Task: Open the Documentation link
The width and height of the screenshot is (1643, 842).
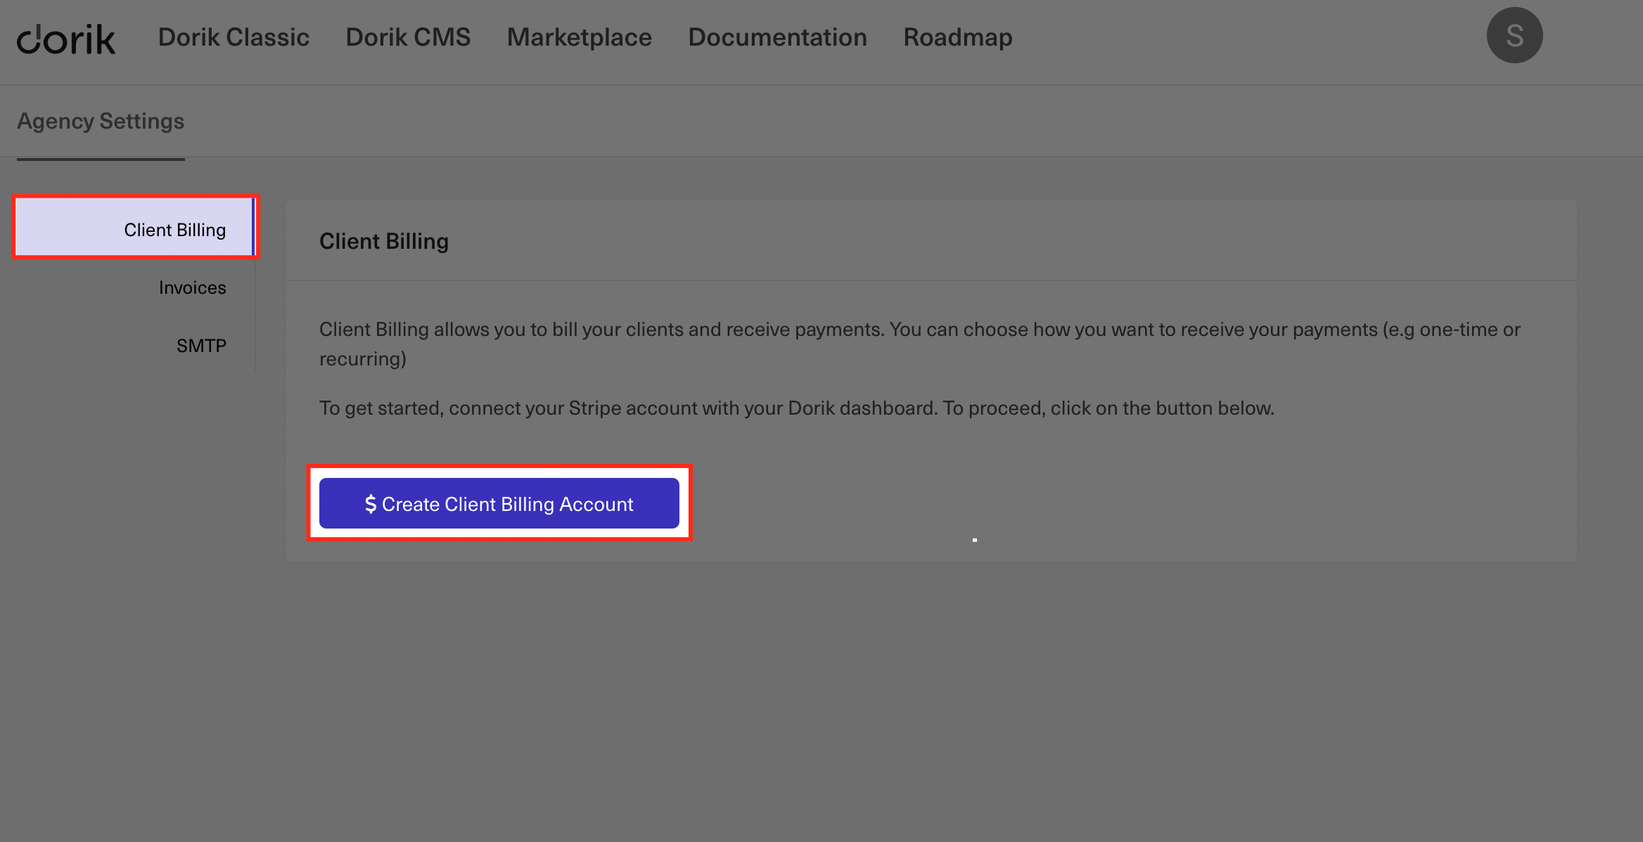Action: 778,37
